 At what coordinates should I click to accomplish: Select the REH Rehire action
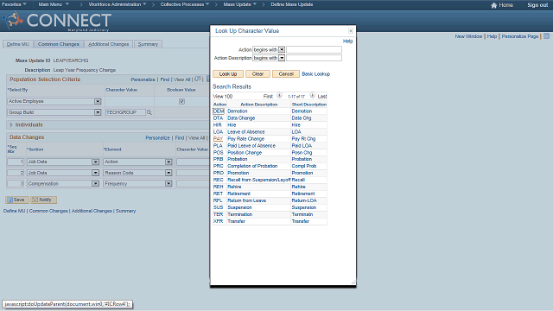pyautogui.click(x=219, y=187)
